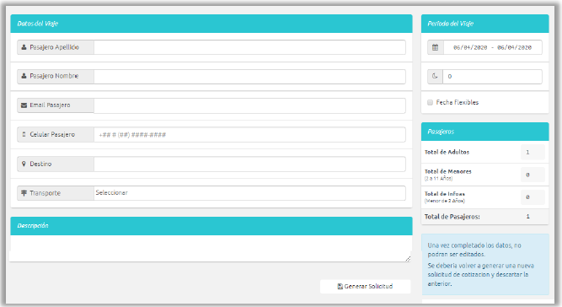
Task: Click the signpost icon beside Transporte
Action: (x=24, y=193)
